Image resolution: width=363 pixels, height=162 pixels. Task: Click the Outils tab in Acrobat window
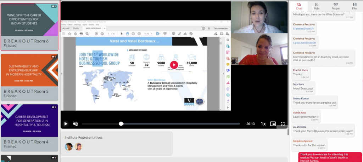[x=76, y=28]
